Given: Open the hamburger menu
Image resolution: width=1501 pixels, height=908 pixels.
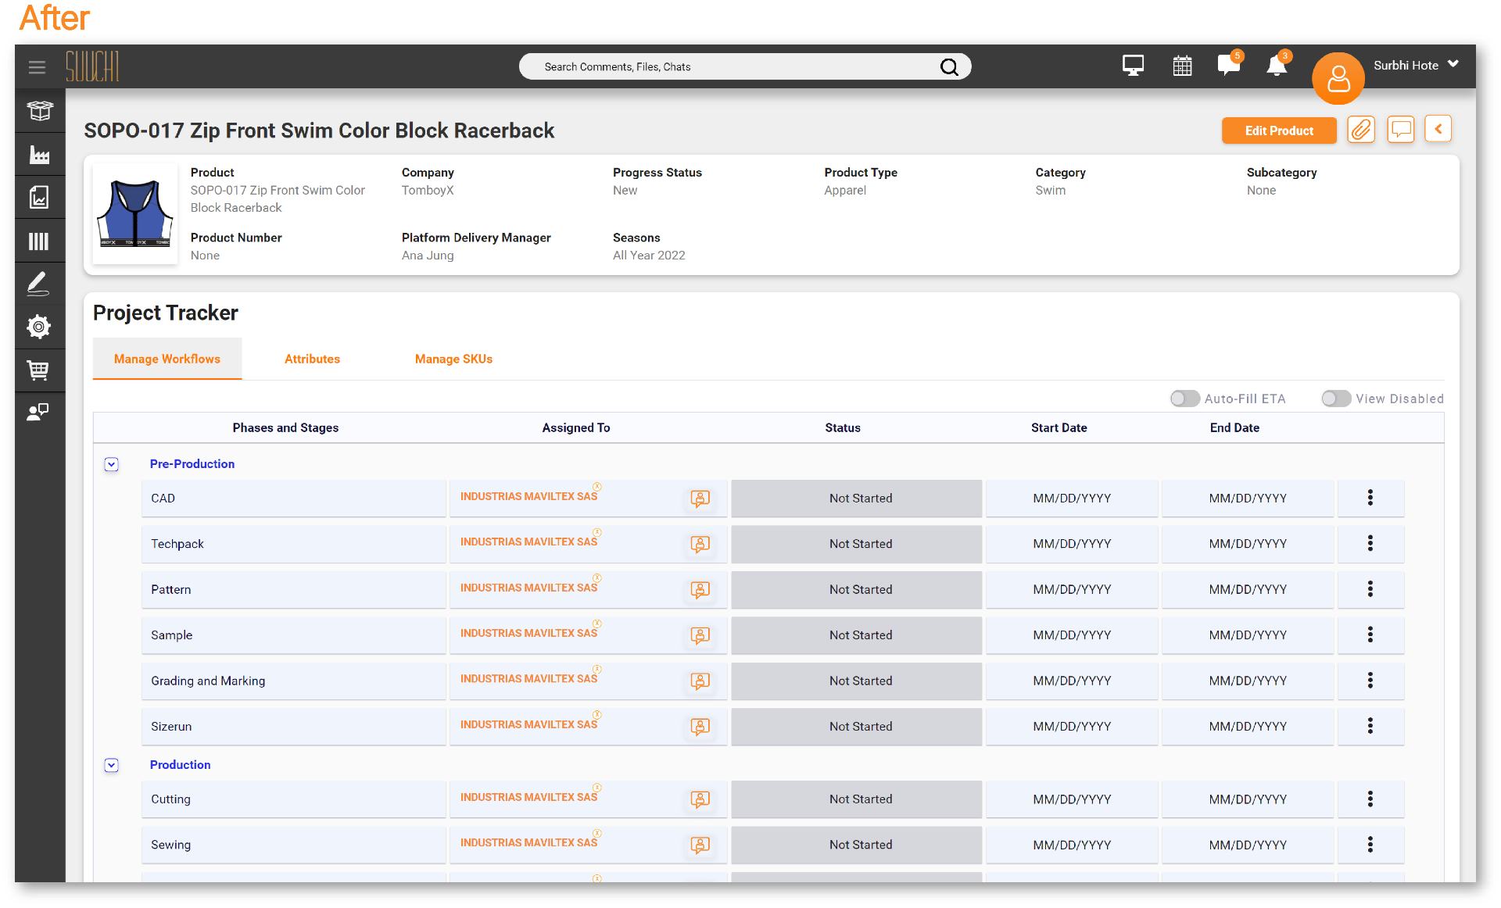Looking at the screenshot, I should point(37,67).
